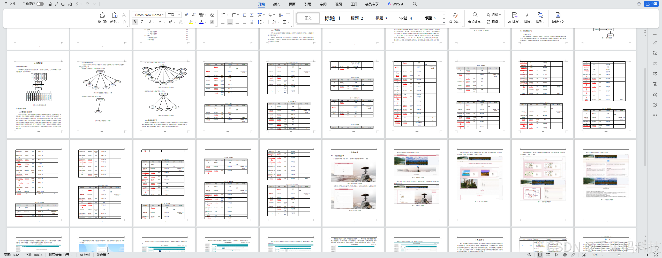Open the pen annotation tool in right sidebar
The image size is (662, 258).
655,43
